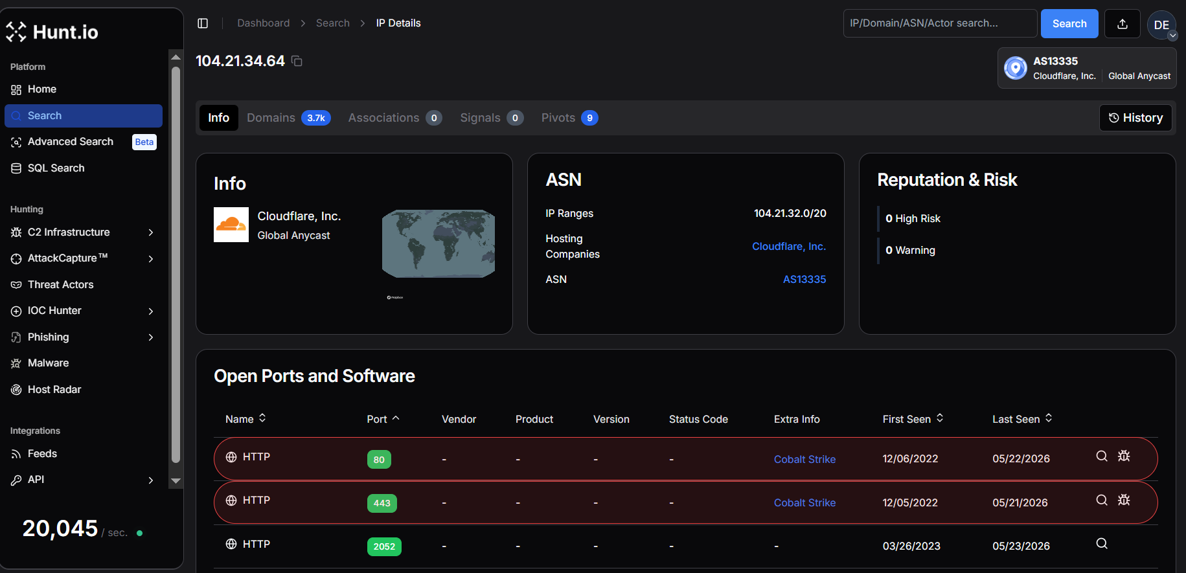Click the magnifier icon in port 80 row

(1101, 456)
